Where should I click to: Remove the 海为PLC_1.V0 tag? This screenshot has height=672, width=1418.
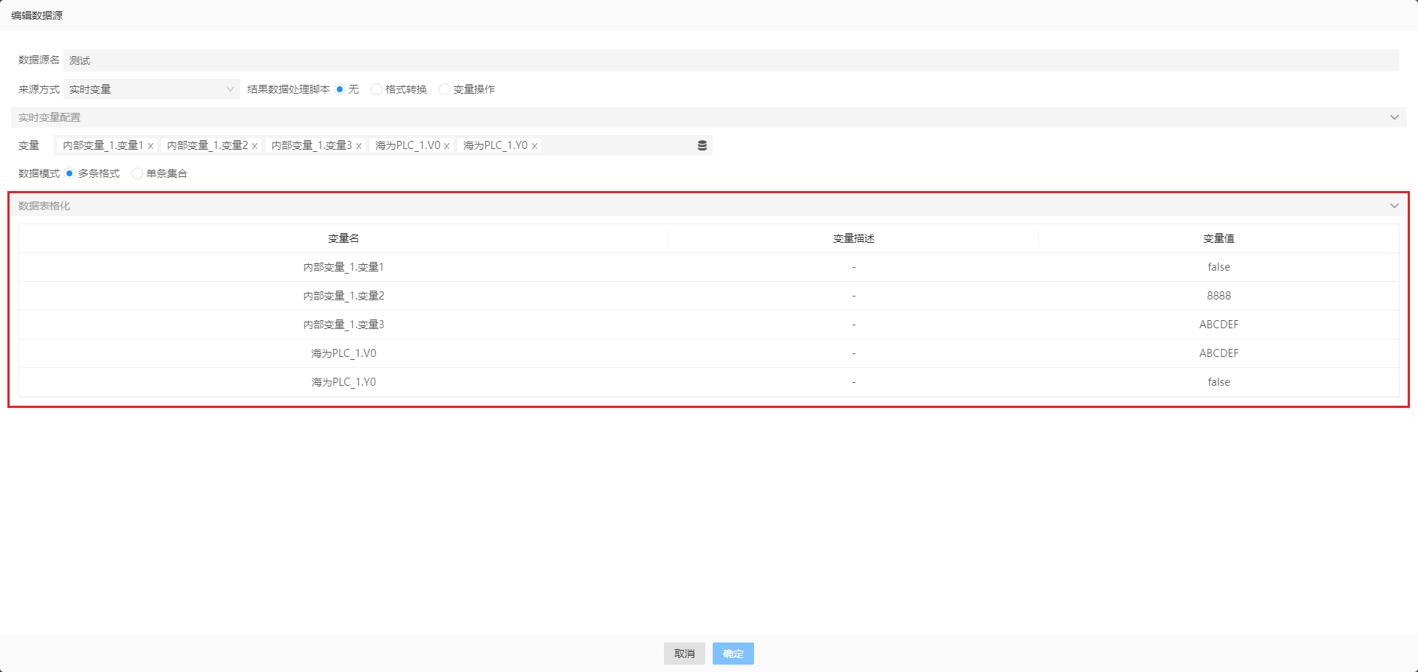(x=447, y=146)
